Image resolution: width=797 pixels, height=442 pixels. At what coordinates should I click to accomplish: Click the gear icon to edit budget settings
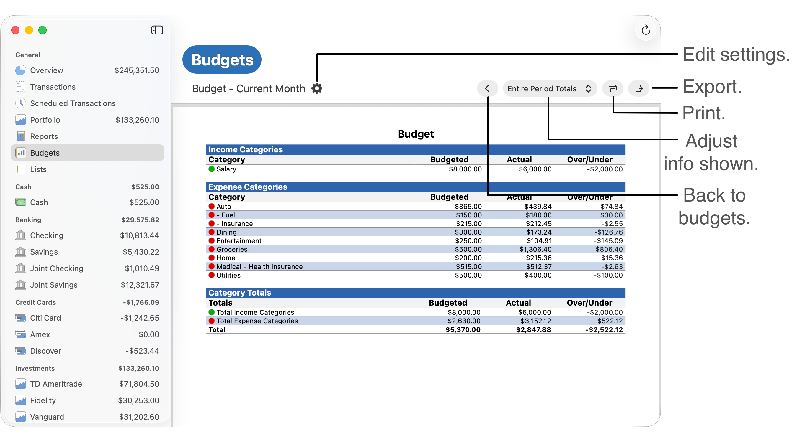coord(317,88)
